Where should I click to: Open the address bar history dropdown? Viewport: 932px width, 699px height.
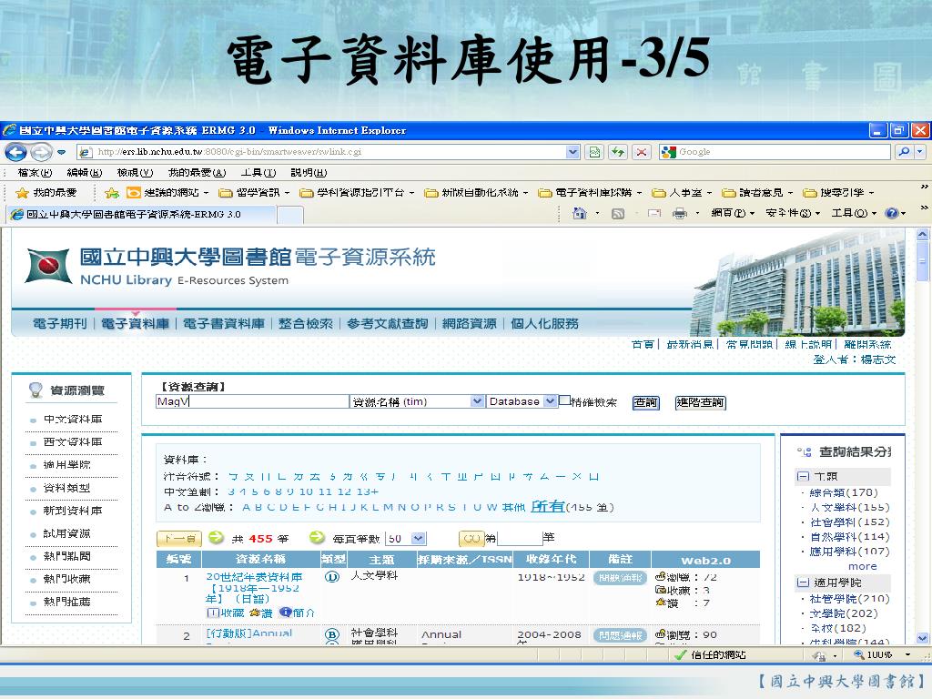click(x=572, y=152)
